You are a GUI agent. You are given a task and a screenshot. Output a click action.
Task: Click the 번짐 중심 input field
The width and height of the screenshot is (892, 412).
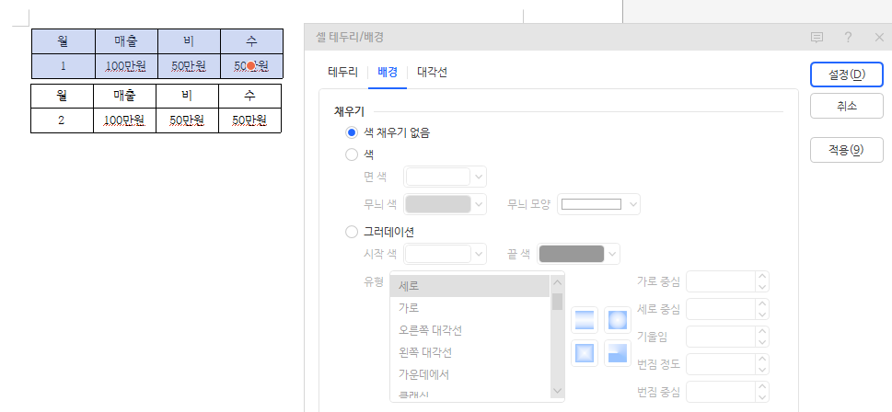click(x=721, y=392)
